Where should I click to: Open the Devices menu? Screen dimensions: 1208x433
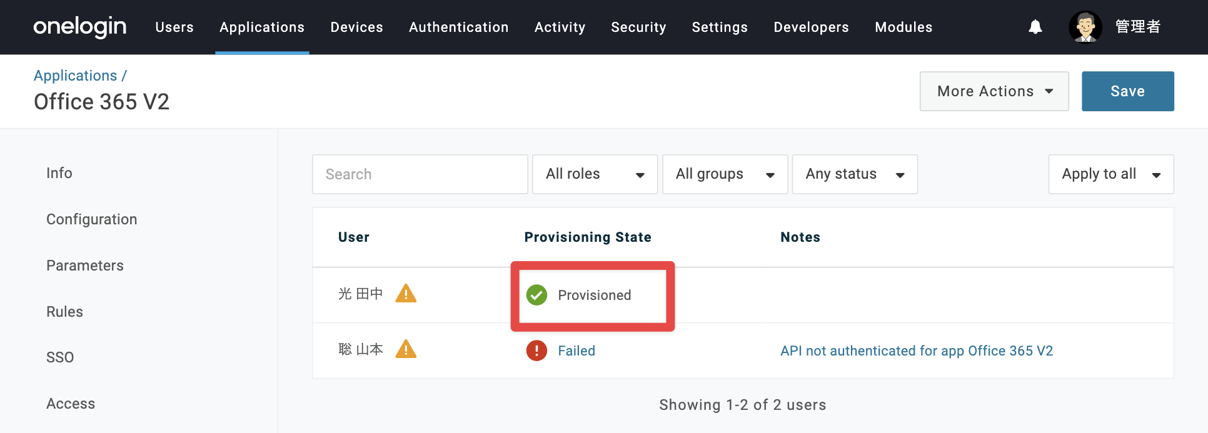click(356, 27)
